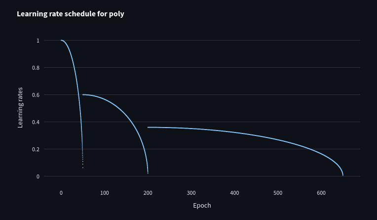Click the chart title 'Learning rate schedule for poly'

[x=71, y=14]
